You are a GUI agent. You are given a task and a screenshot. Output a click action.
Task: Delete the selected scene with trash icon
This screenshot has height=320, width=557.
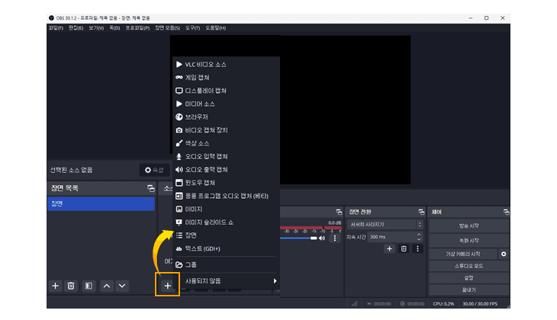71,285
